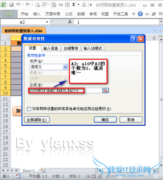Click the Save icon in quick access toolbar
The width and height of the screenshot is (163, 180).
click(x=11, y=5)
